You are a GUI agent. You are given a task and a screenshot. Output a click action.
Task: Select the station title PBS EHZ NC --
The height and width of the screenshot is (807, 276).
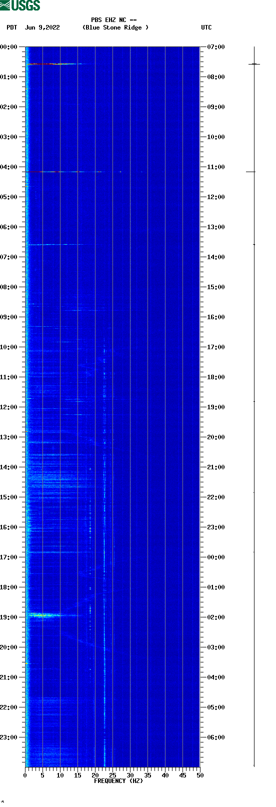(x=114, y=20)
